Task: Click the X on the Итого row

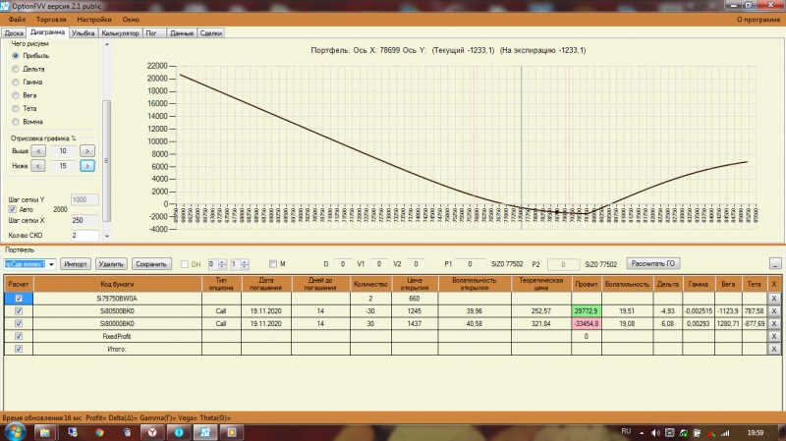Action: tap(774, 349)
